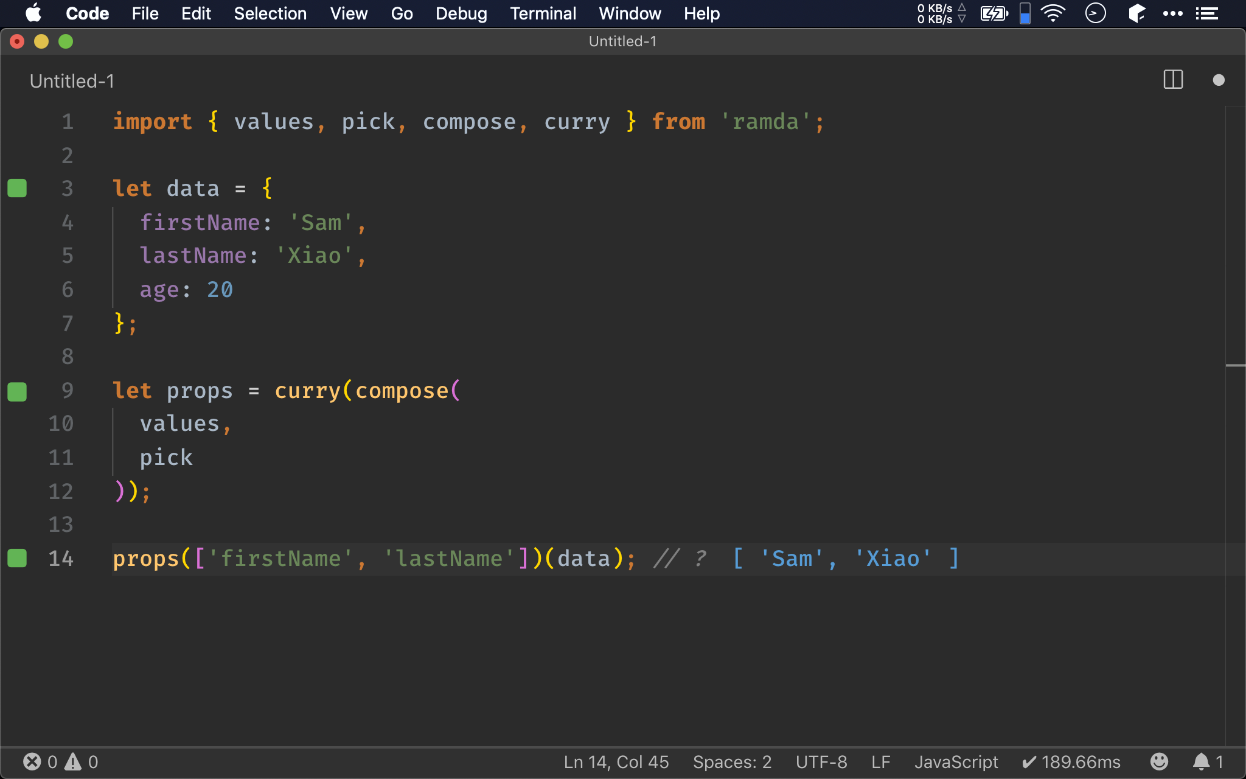Click the feedback smiley icon

point(1159,761)
